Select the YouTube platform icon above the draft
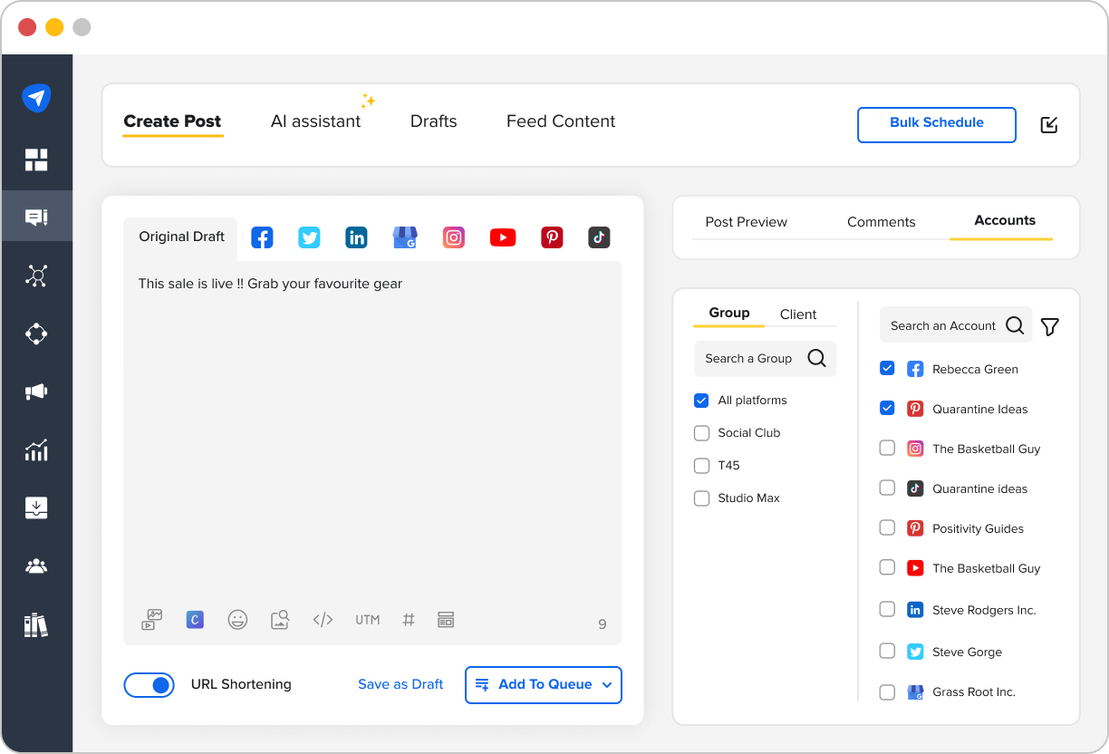1109x754 pixels. 503,237
